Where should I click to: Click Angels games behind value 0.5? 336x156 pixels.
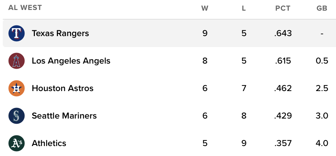click(x=322, y=61)
